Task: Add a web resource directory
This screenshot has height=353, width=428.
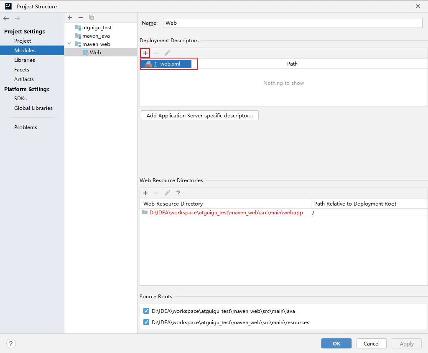Action: (145, 193)
